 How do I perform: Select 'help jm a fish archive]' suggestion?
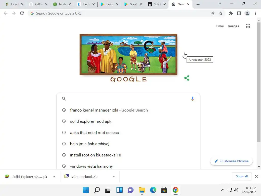[128, 144]
